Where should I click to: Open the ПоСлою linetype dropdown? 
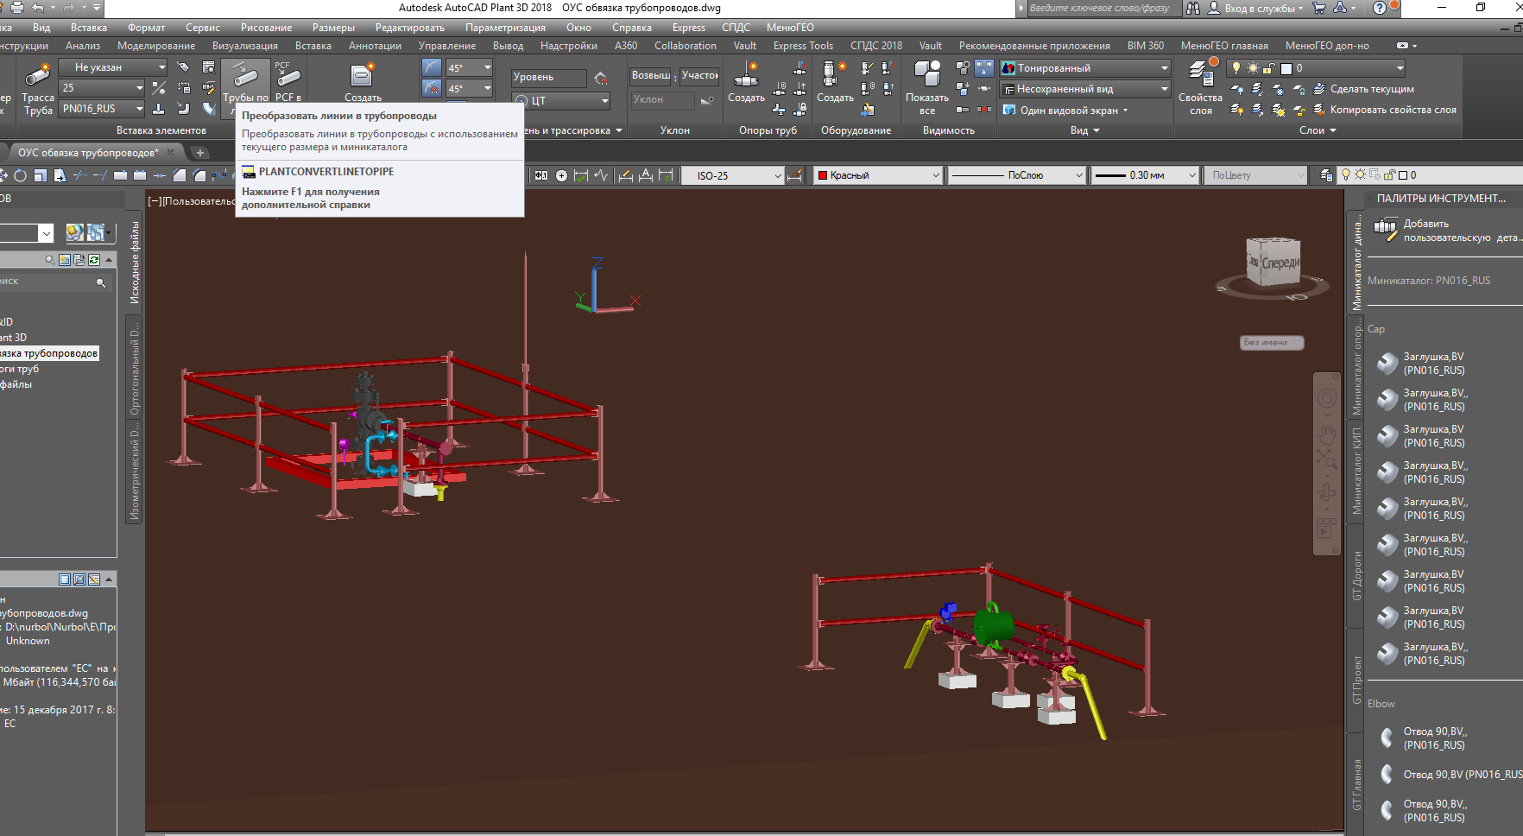(x=1016, y=175)
